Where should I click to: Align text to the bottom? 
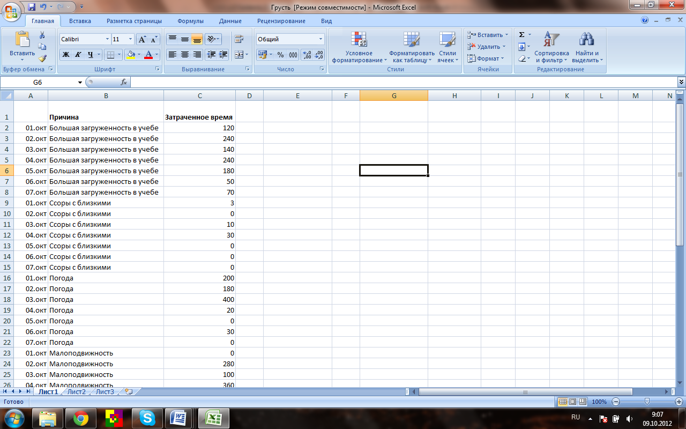pyautogui.click(x=197, y=39)
